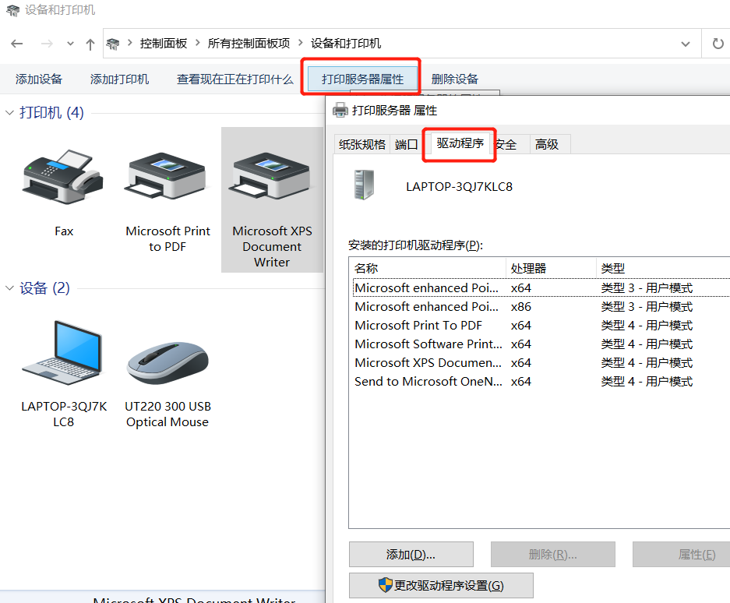Image resolution: width=730 pixels, height=603 pixels.
Task: Select Microsoft Print To PDF driver row
Action: coord(541,325)
